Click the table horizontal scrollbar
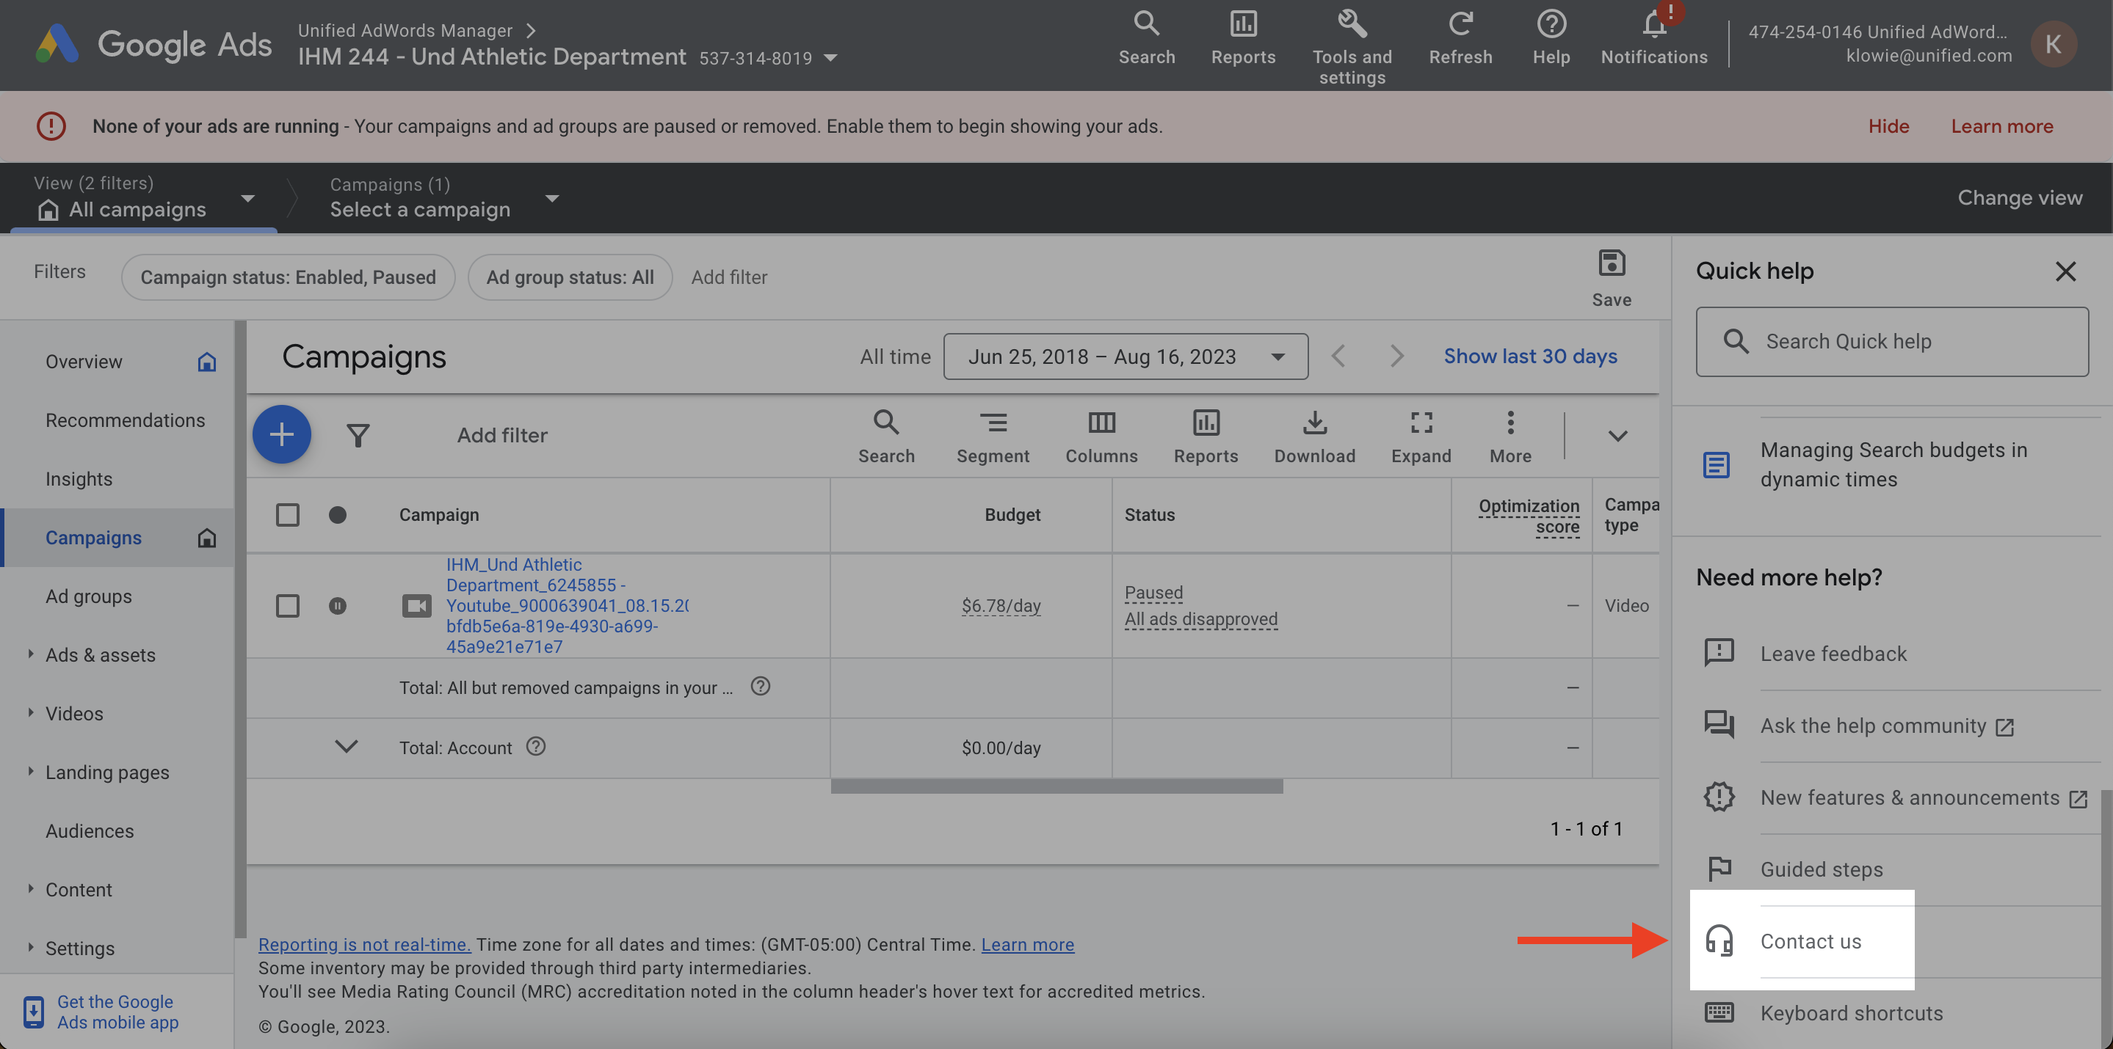Screen dimensions: 2113x1049 (1056, 786)
